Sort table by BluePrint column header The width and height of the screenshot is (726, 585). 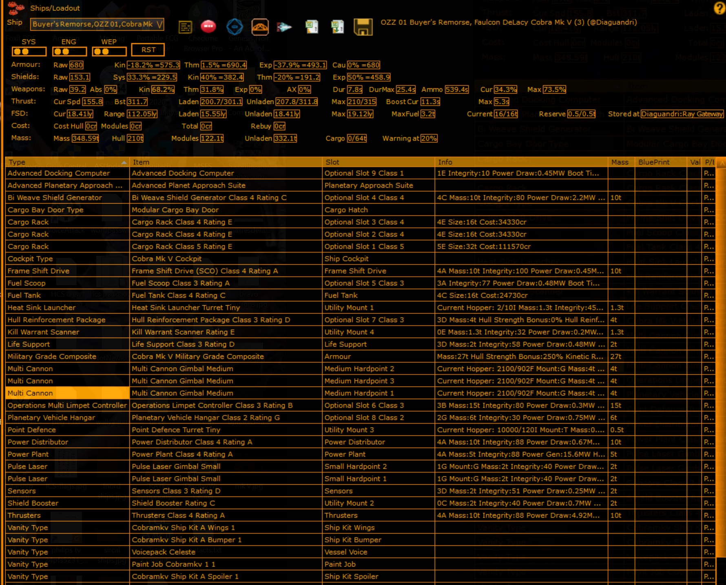coord(661,162)
